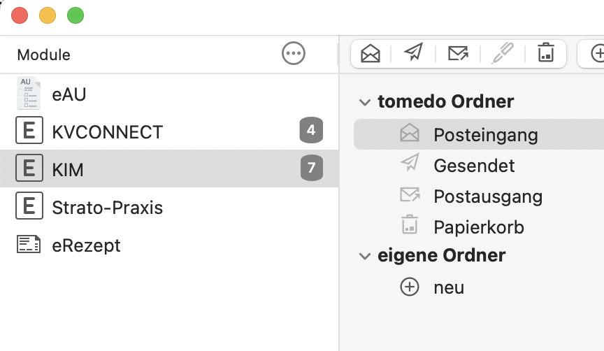Image resolution: width=604 pixels, height=351 pixels.
Task: Click the paper plane sent toolbar icon
Action: [414, 52]
